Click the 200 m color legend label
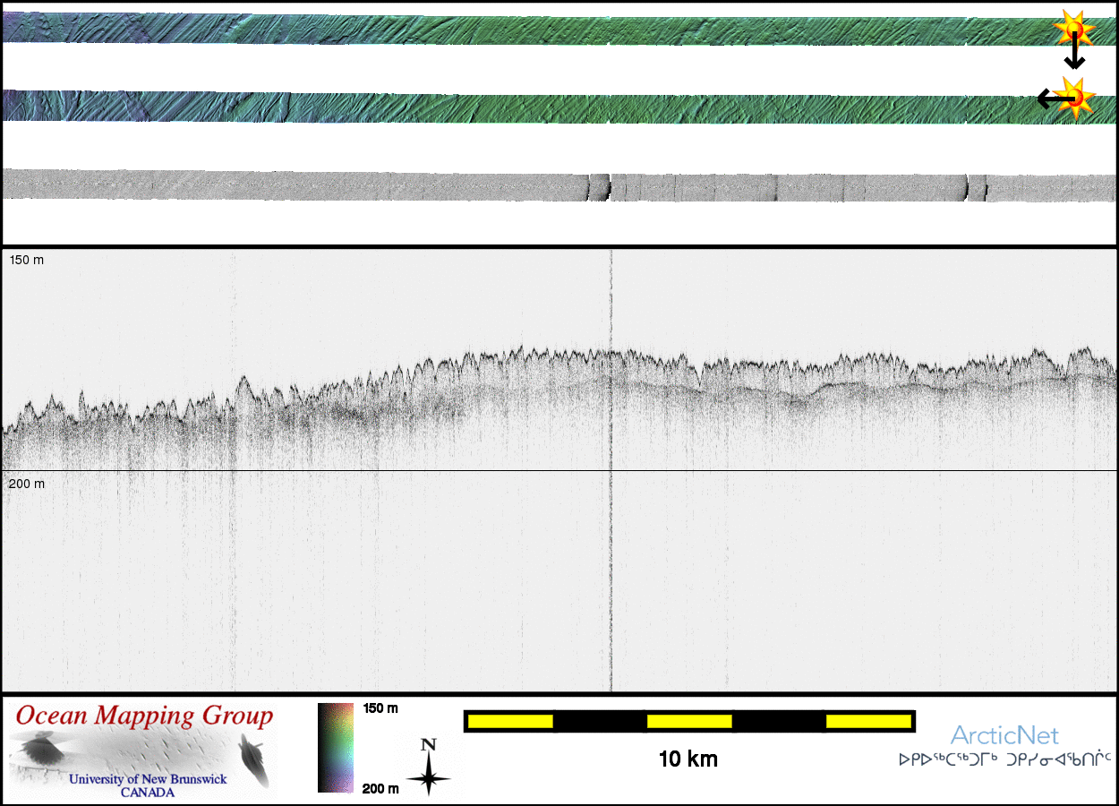The height and width of the screenshot is (806, 1119). (380, 788)
